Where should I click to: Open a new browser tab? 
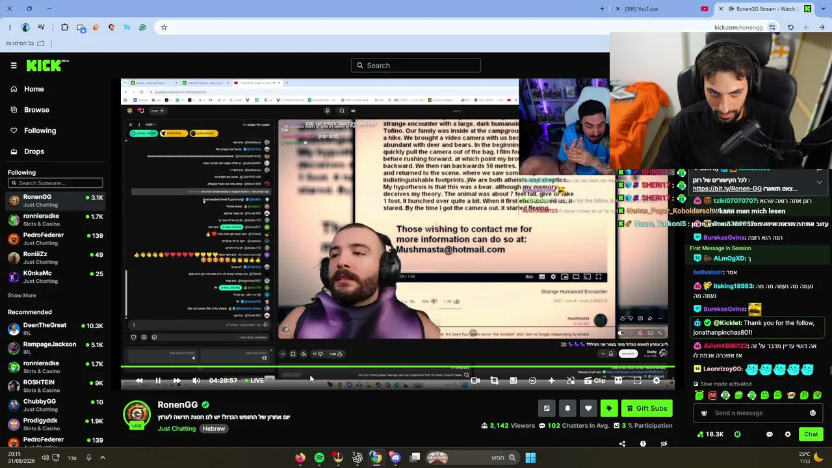coord(602,9)
